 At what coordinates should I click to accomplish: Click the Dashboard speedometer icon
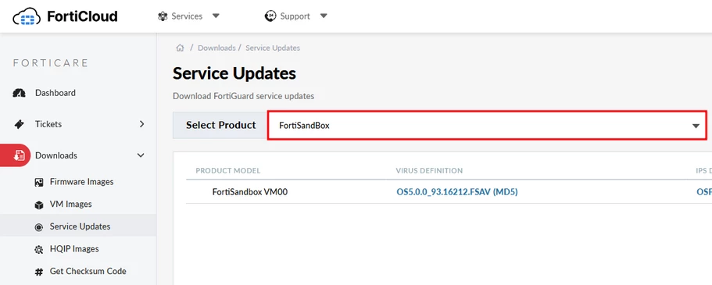coord(19,93)
